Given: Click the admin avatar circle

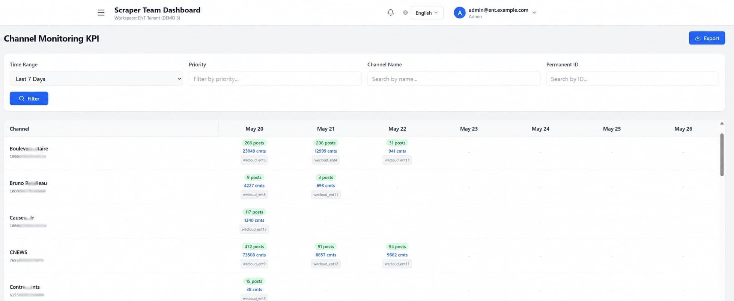Looking at the screenshot, I should [x=460, y=13].
